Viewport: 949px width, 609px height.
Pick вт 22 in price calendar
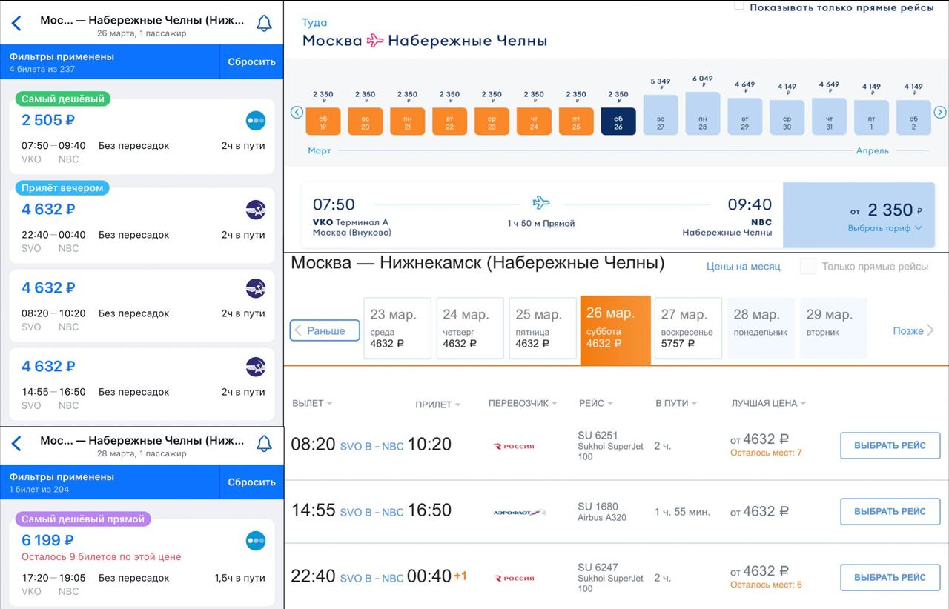450,122
